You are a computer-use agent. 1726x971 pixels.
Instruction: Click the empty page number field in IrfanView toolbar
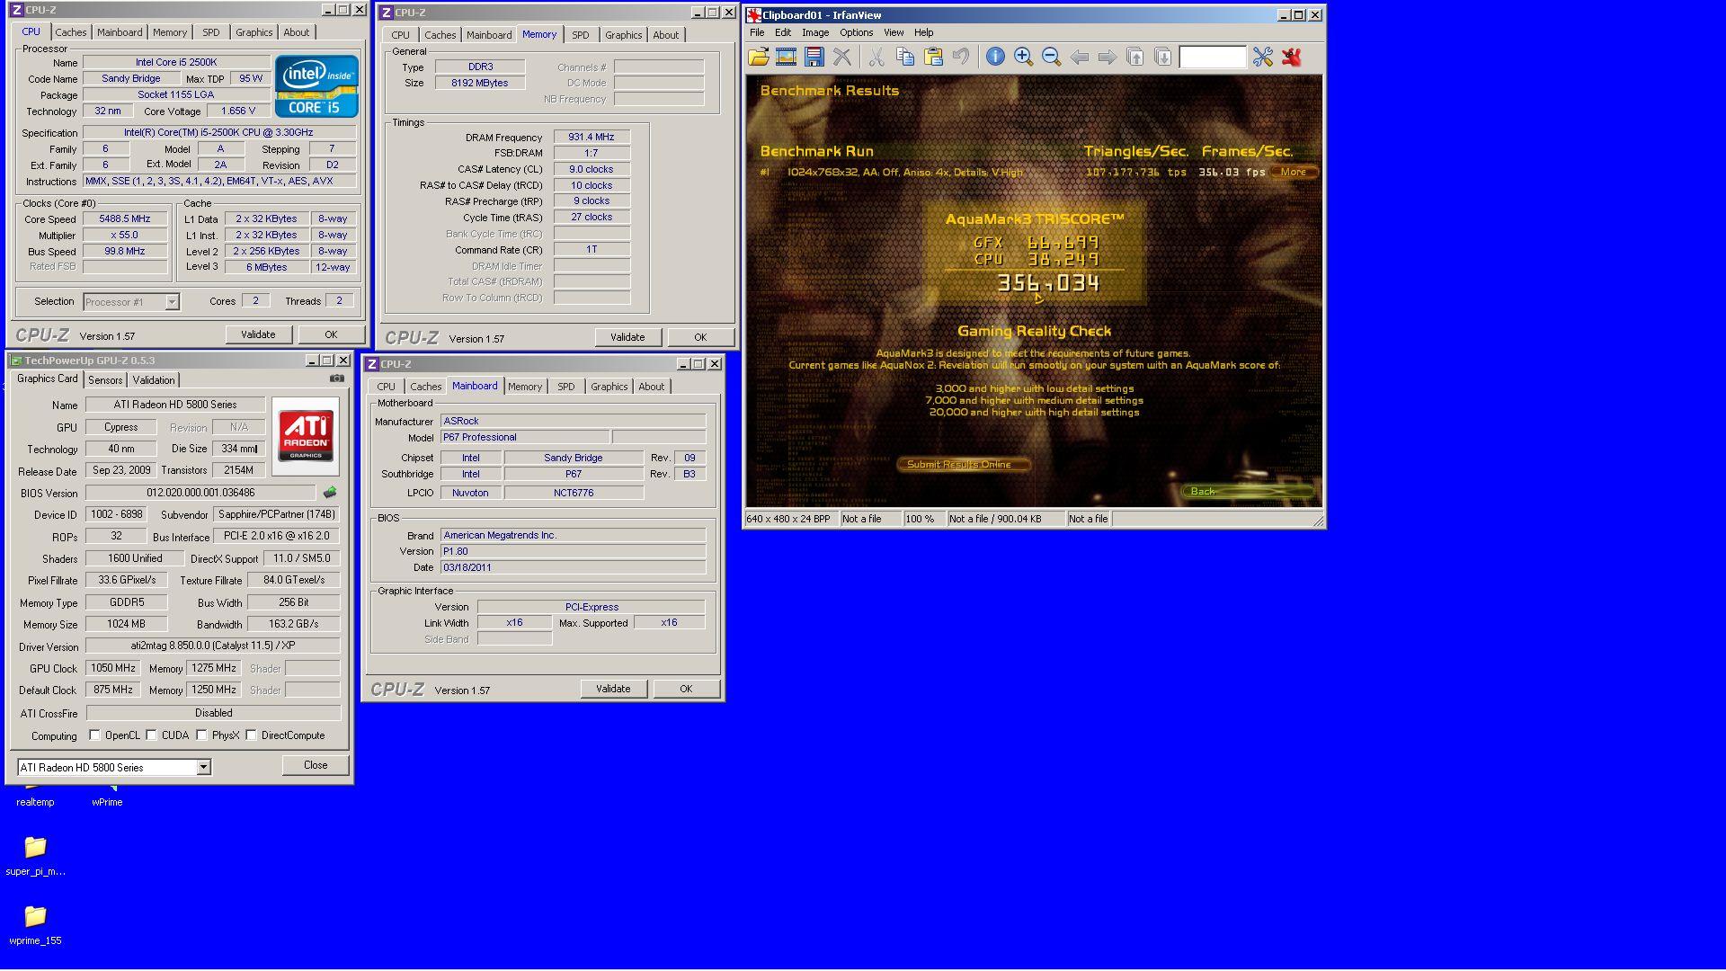point(1213,58)
